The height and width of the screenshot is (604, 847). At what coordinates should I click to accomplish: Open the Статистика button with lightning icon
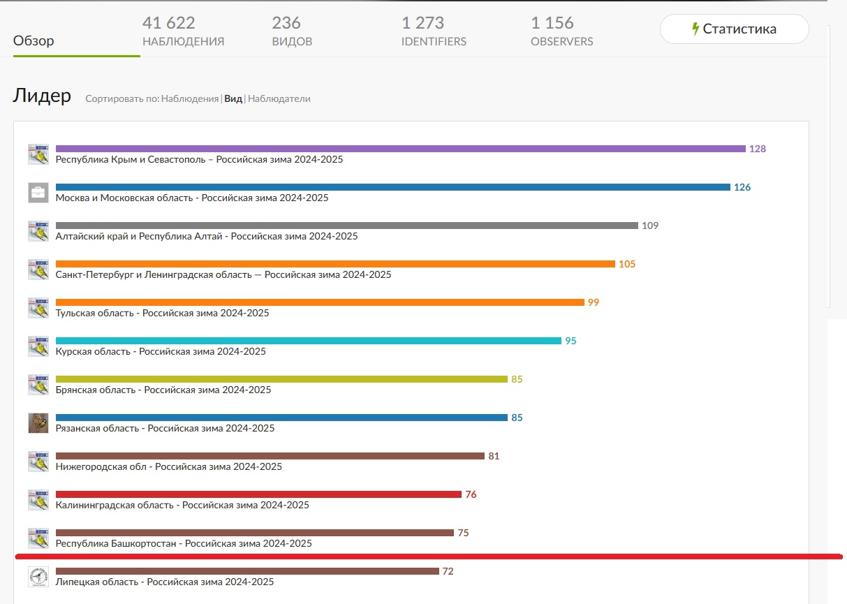coord(734,29)
